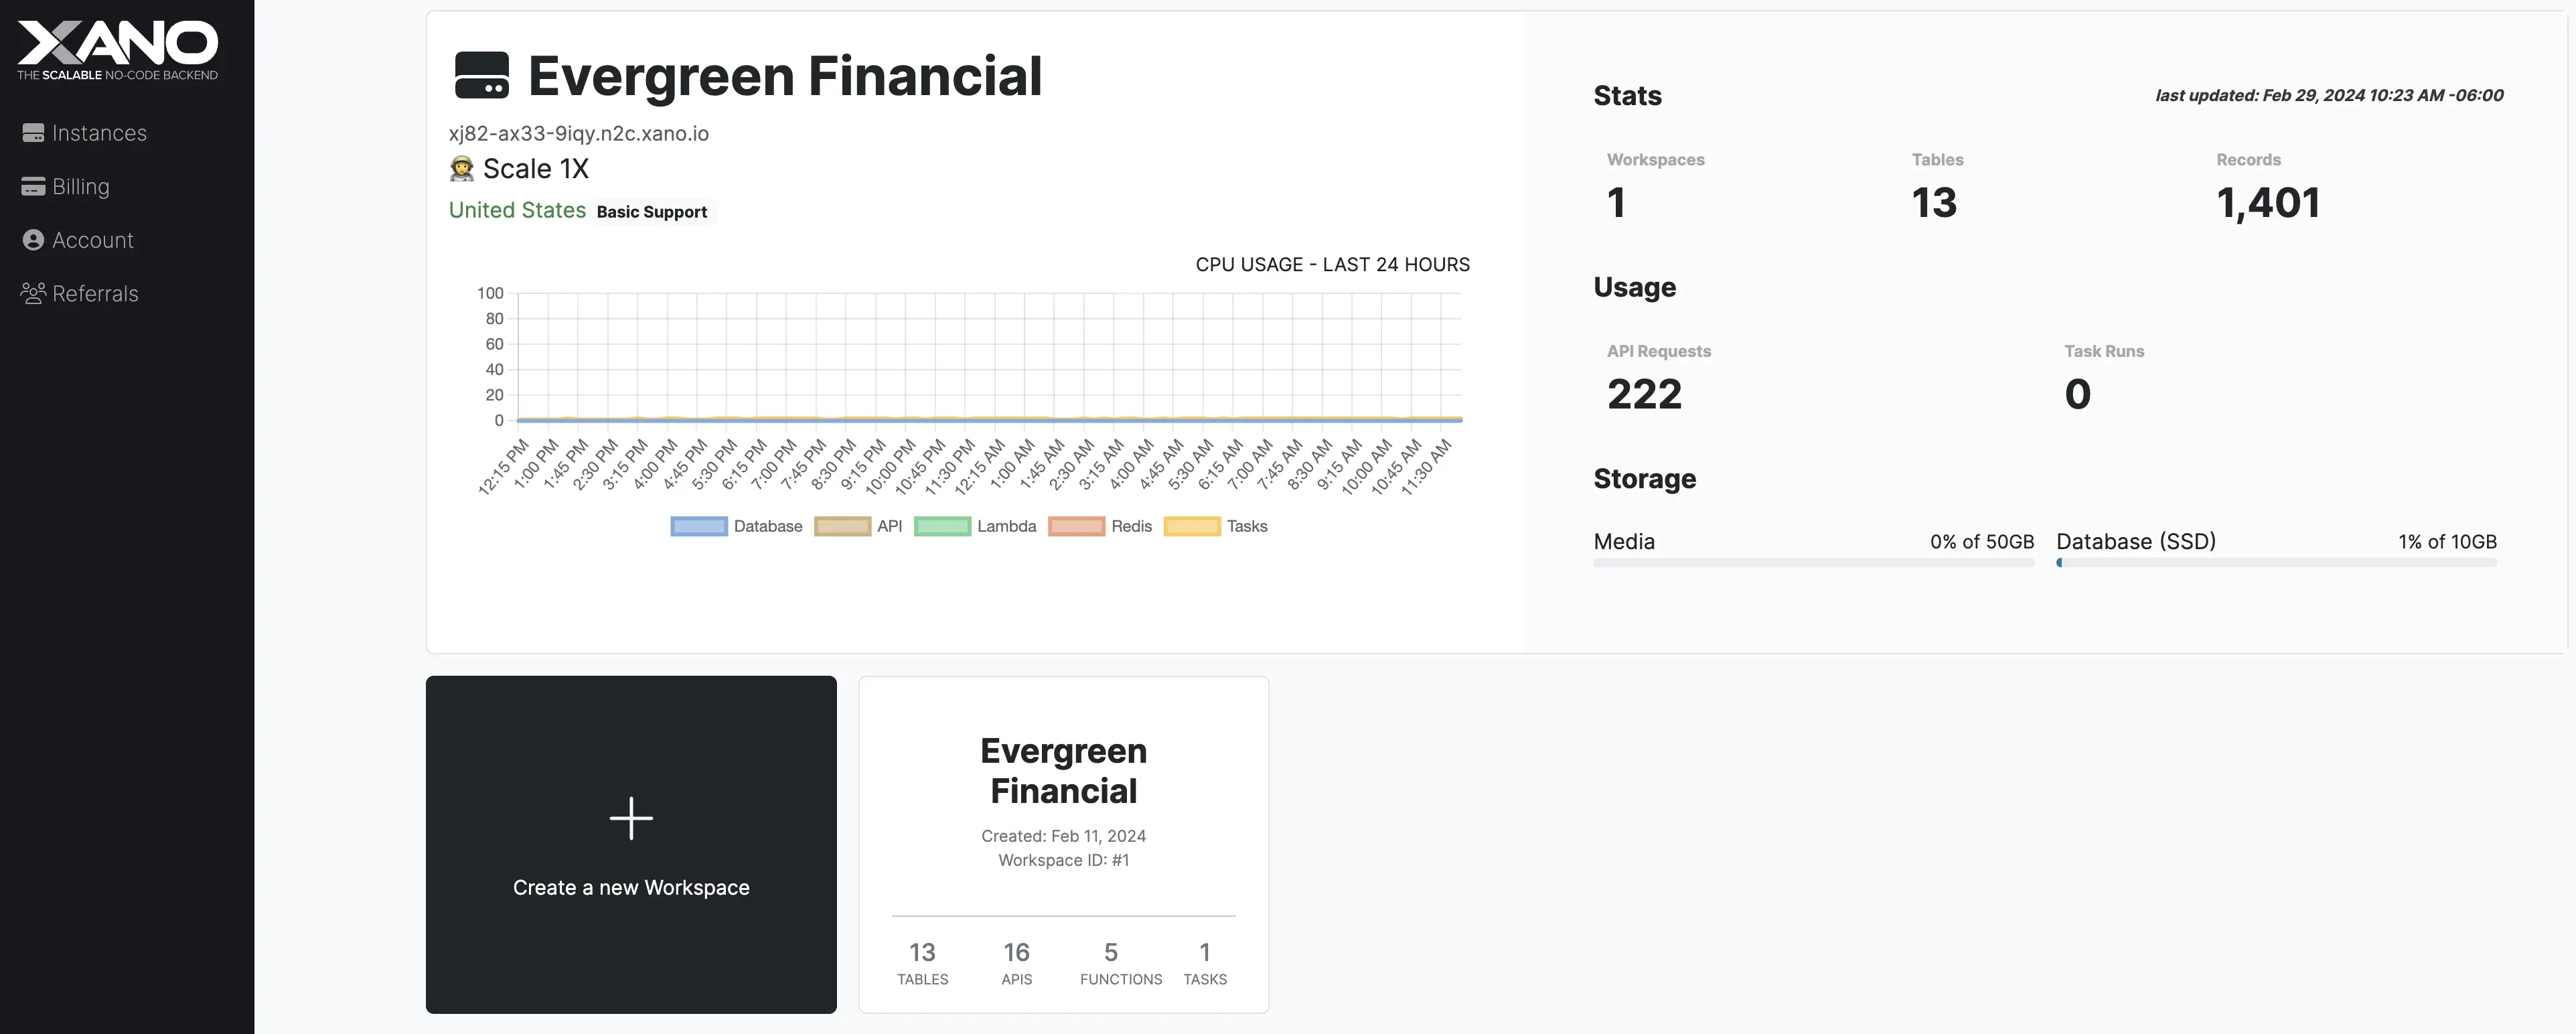This screenshot has width=2576, height=1034.
Task: Click the server icon beside Evergreen Financial title
Action: coord(481,76)
